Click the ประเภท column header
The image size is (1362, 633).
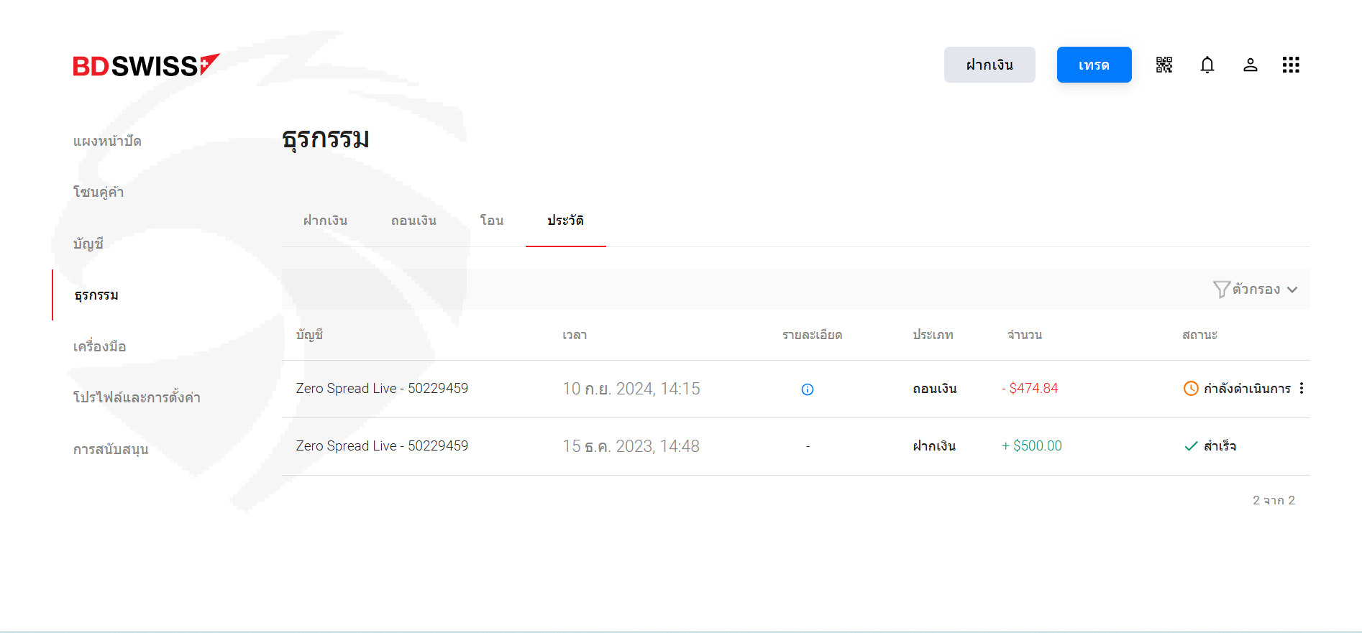coord(933,335)
